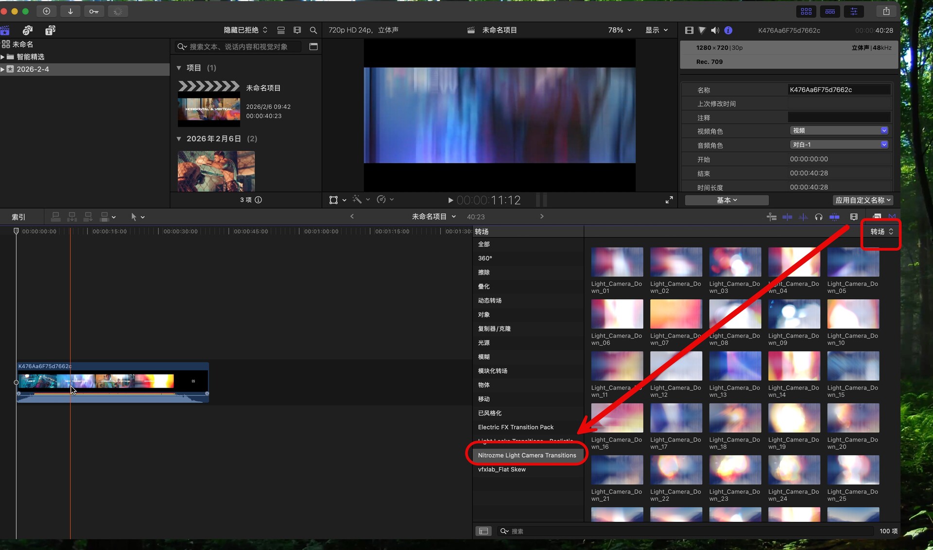
Task: Toggle audio skimming waveform icon
Action: (x=803, y=217)
